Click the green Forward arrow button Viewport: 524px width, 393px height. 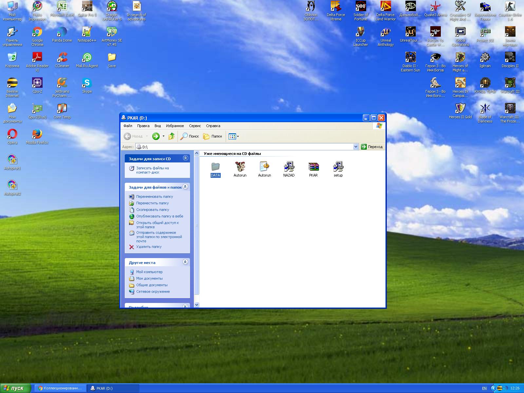(x=156, y=136)
